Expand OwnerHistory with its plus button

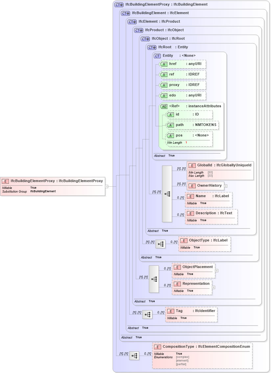coord(226,186)
